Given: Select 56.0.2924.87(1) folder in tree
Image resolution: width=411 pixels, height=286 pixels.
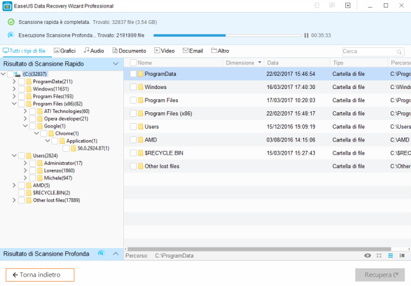Looking at the screenshot, I should coord(94,148).
